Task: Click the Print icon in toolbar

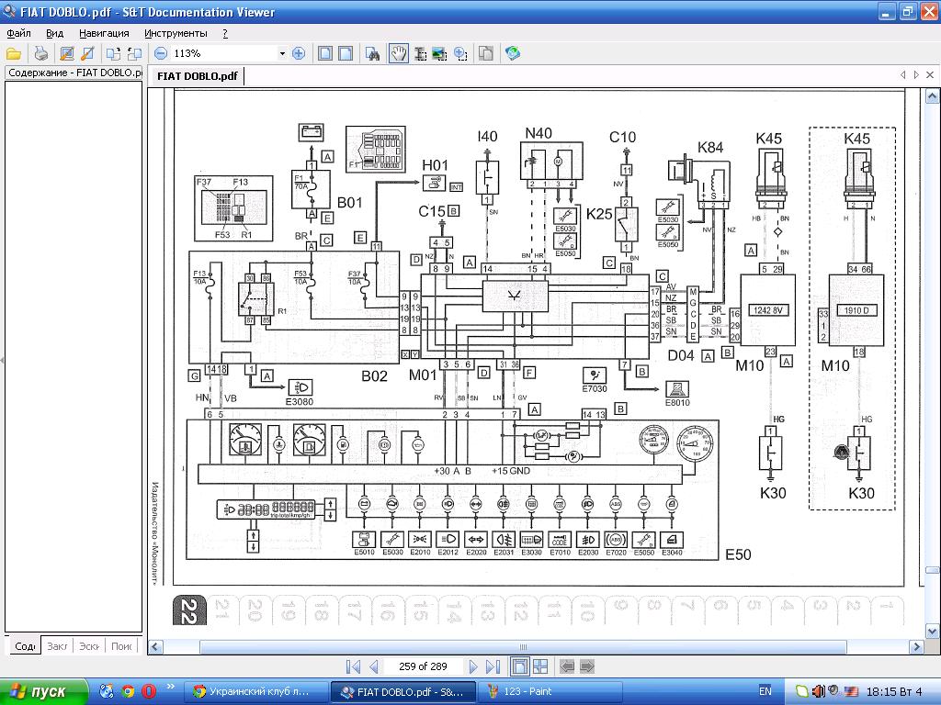Action: pyautogui.click(x=40, y=54)
